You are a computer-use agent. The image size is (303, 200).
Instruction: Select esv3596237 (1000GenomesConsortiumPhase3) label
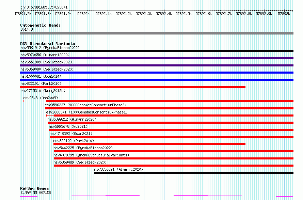tap(85, 105)
